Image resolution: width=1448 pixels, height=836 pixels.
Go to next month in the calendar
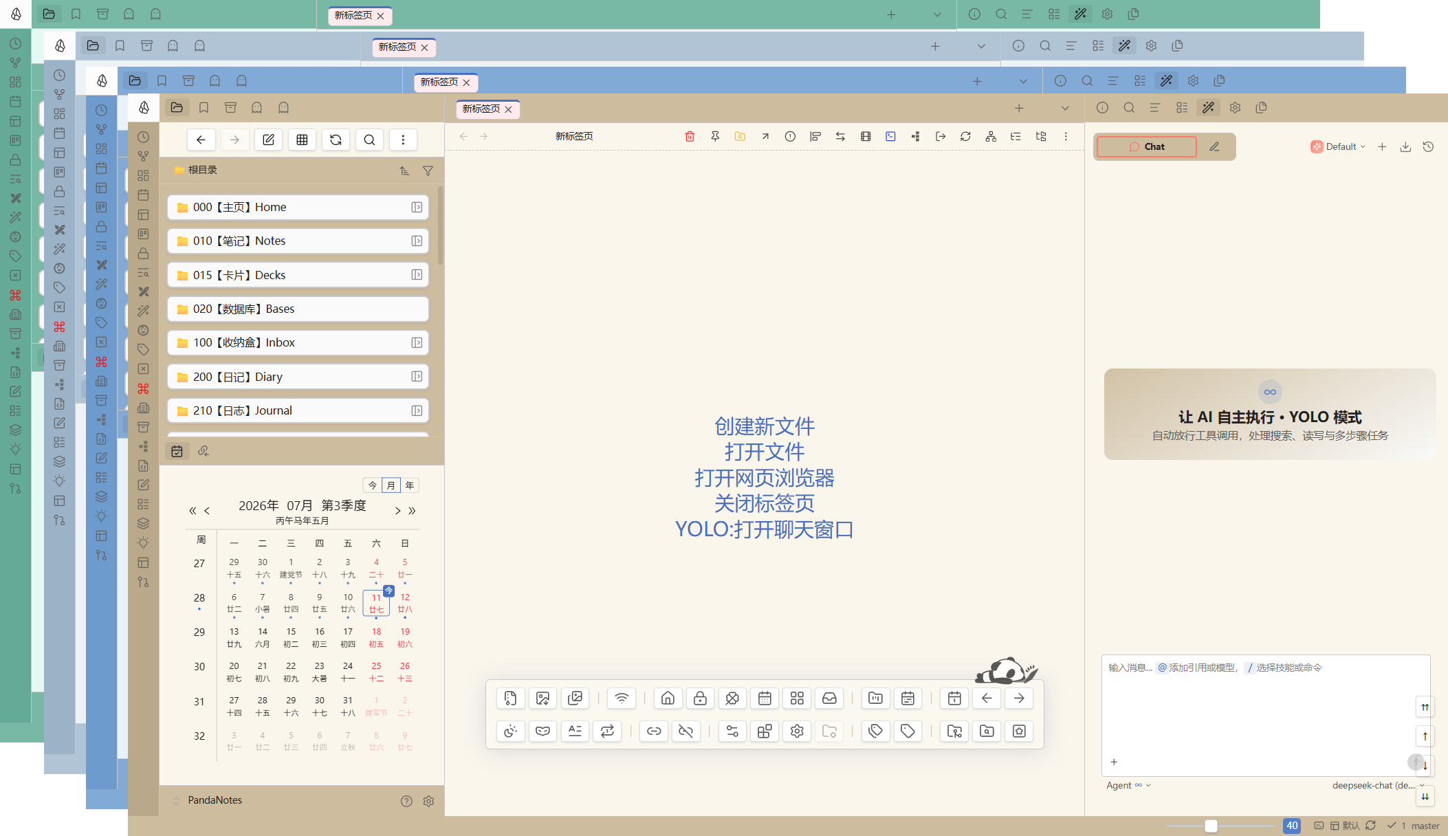tap(397, 511)
